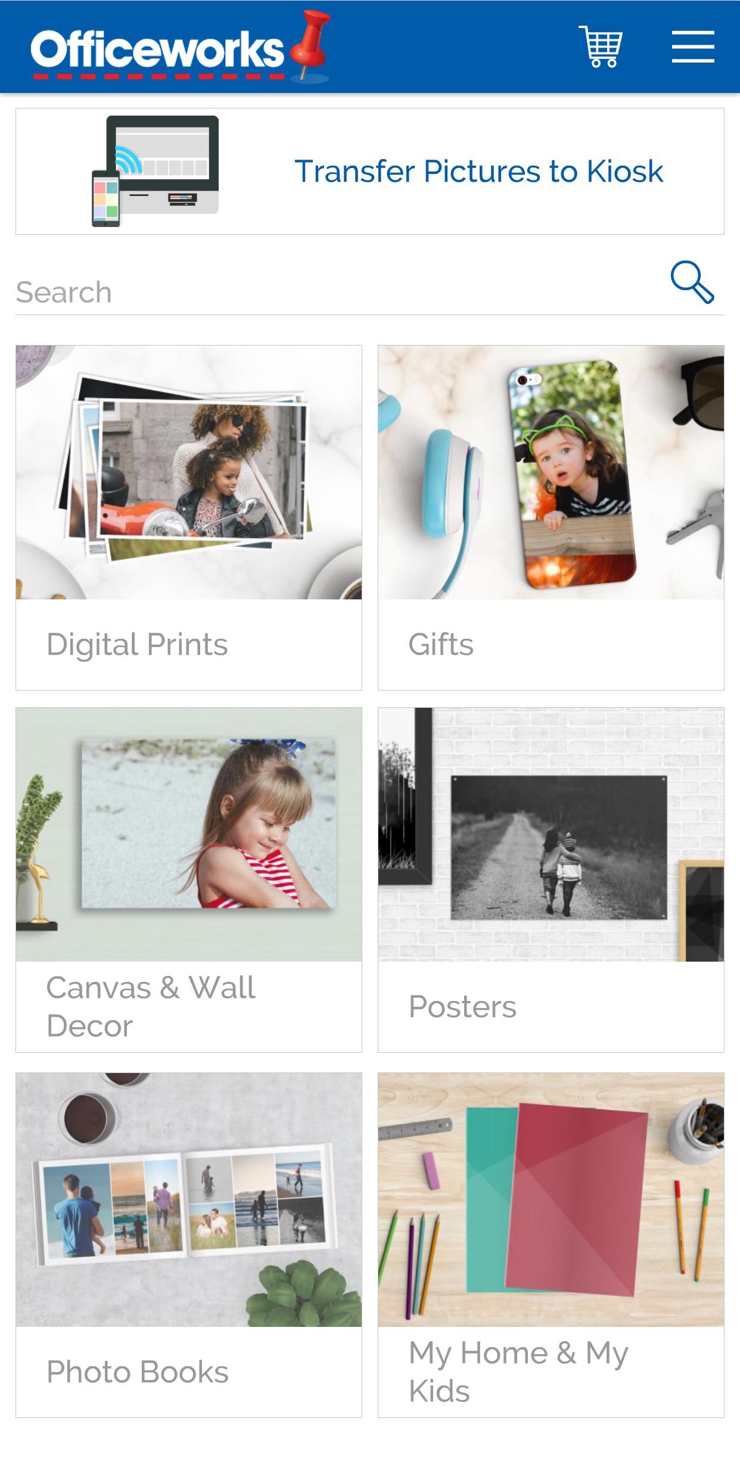Select the Posters category label
740x1480 pixels.
pos(462,1007)
